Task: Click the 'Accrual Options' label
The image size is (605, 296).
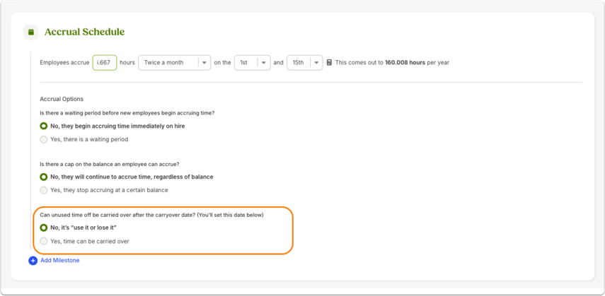Action: click(x=62, y=99)
